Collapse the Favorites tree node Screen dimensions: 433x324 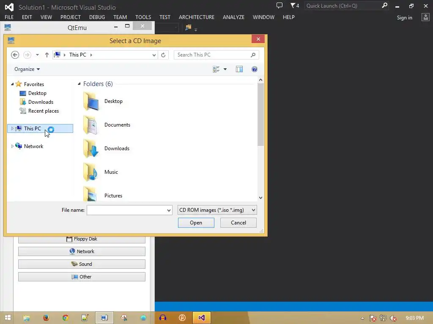(x=12, y=84)
